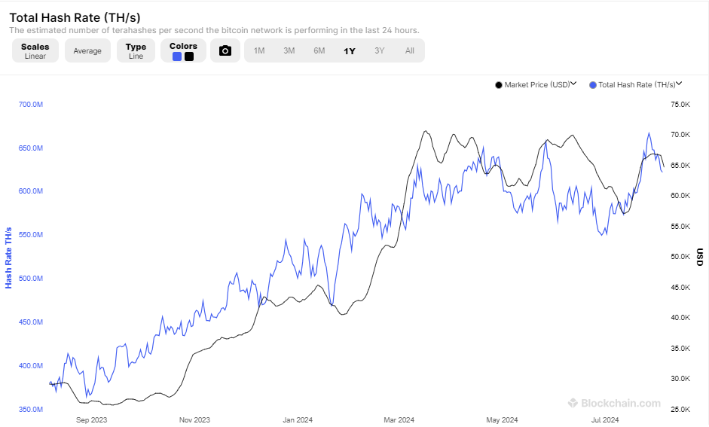The width and height of the screenshot is (709, 427).
Task: Select the 1Y time range
Action: (350, 50)
